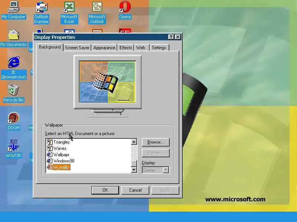
Task: Select wi_wallp in the wallpaper list
Action: pos(61,167)
